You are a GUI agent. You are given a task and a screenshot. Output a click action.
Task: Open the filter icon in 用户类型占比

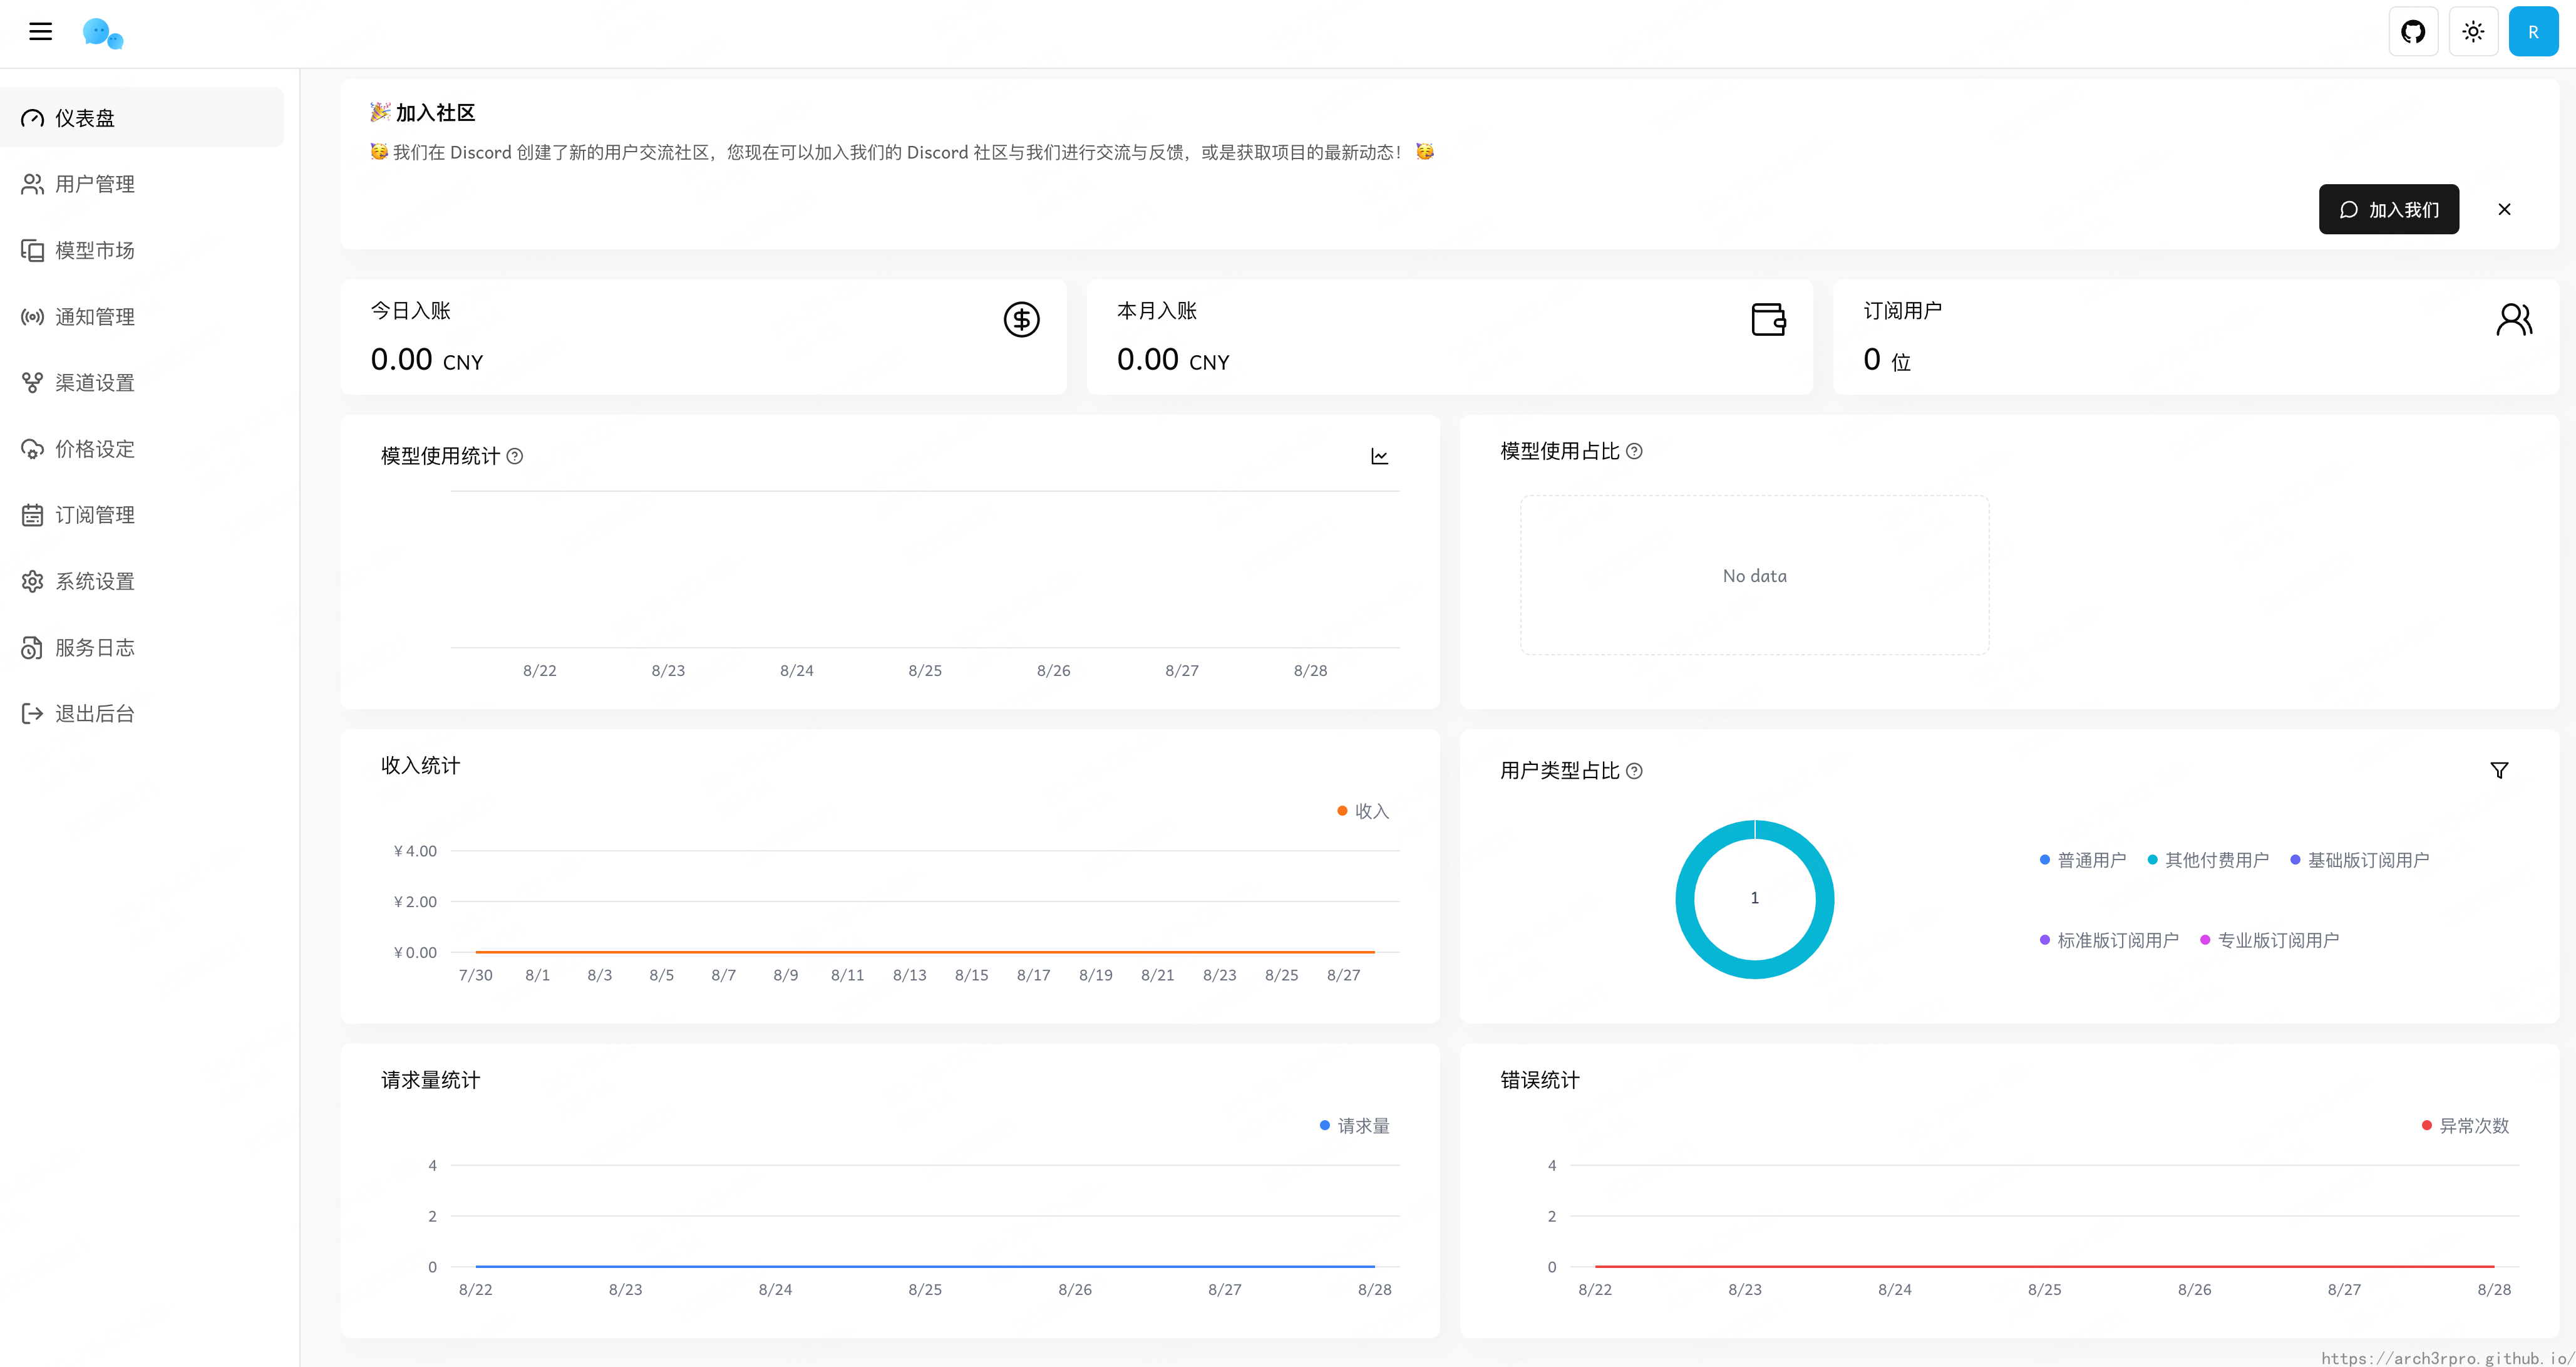click(2499, 771)
